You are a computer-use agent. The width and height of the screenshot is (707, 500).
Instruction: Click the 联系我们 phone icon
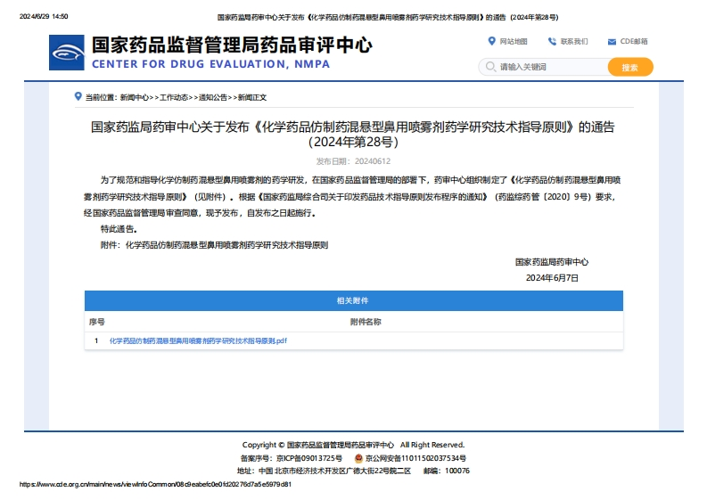[x=552, y=42]
